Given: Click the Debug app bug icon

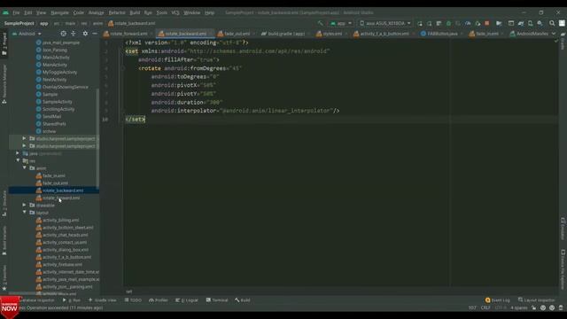Looking at the screenshot, I should click(449, 23).
